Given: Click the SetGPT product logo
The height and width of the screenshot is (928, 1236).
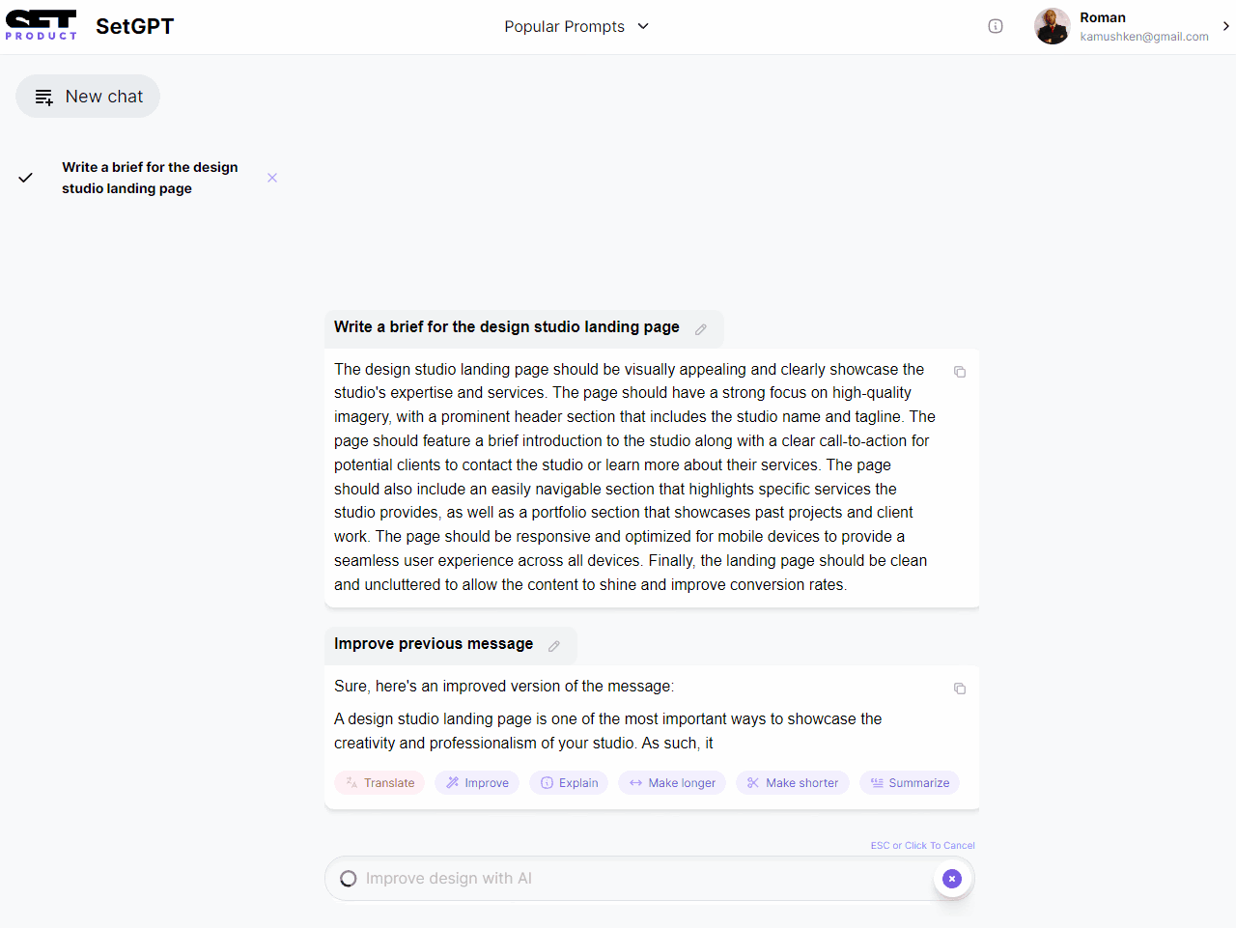Looking at the screenshot, I should tap(42, 25).
